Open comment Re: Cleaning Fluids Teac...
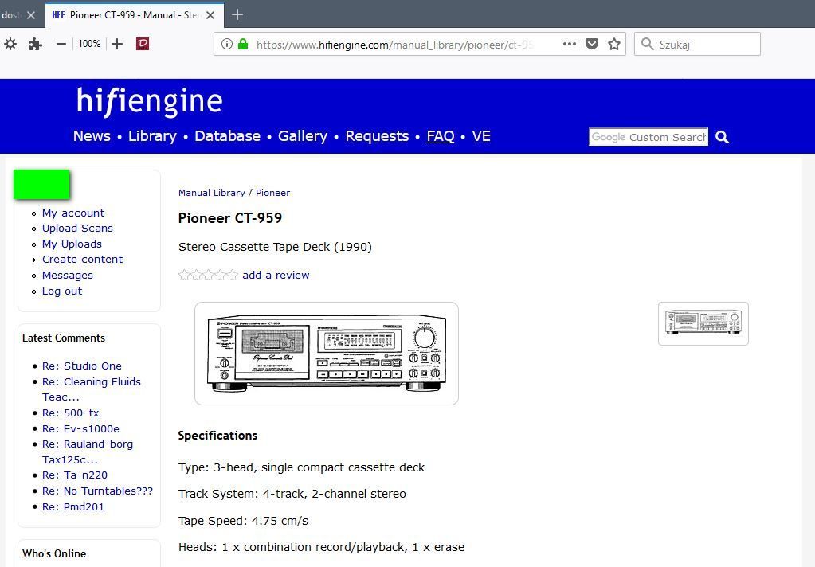 (92, 389)
